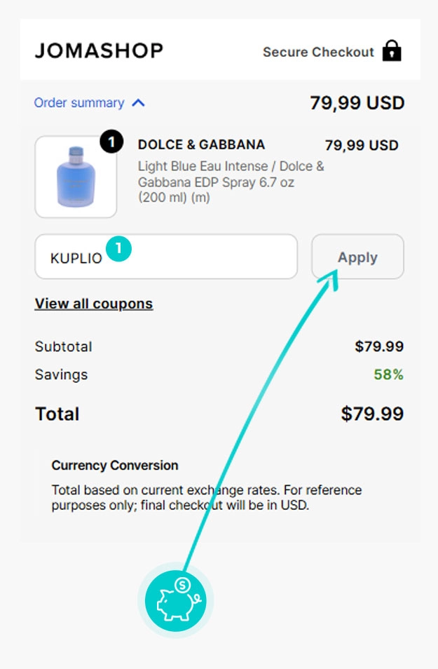The width and height of the screenshot is (438, 669).
Task: Click the teal step 1 badge
Action: 118,248
